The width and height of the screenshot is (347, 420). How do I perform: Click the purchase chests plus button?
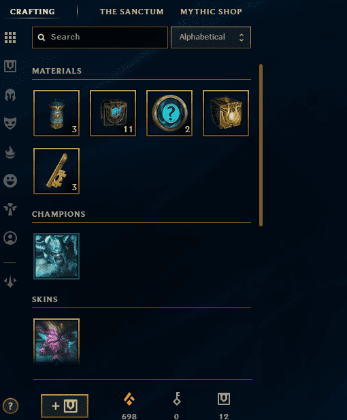pos(65,406)
